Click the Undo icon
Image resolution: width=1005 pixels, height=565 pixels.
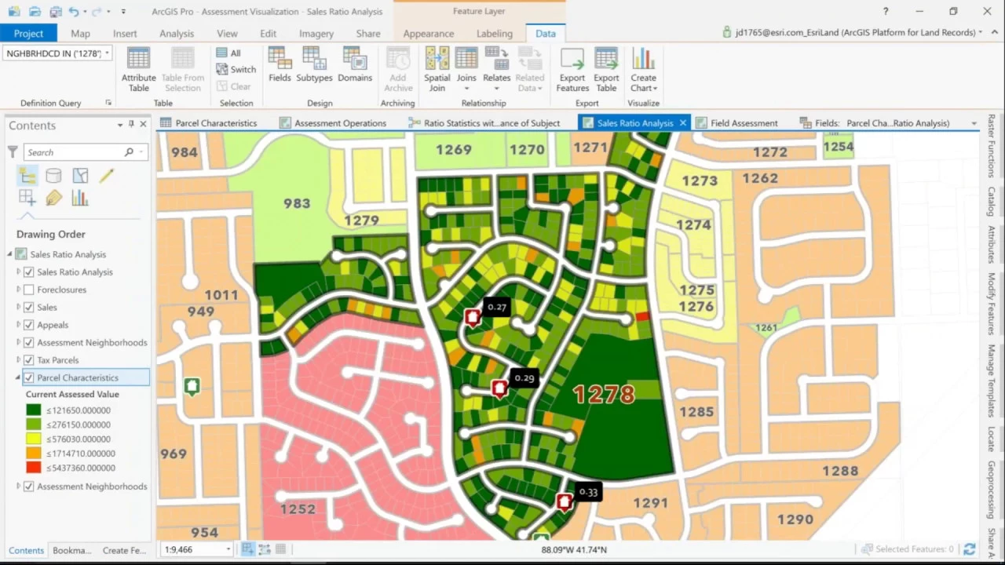[x=73, y=12]
